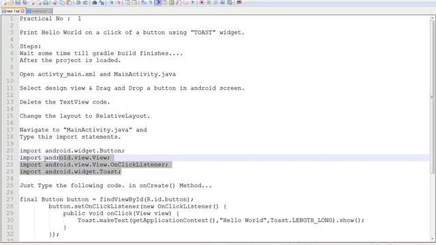436x245 pixels.
Task: Click the Copy toolbar icon
Action: (62, 3)
